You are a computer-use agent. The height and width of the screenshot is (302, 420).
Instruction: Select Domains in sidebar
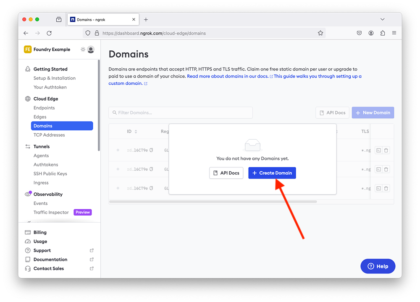62,126
